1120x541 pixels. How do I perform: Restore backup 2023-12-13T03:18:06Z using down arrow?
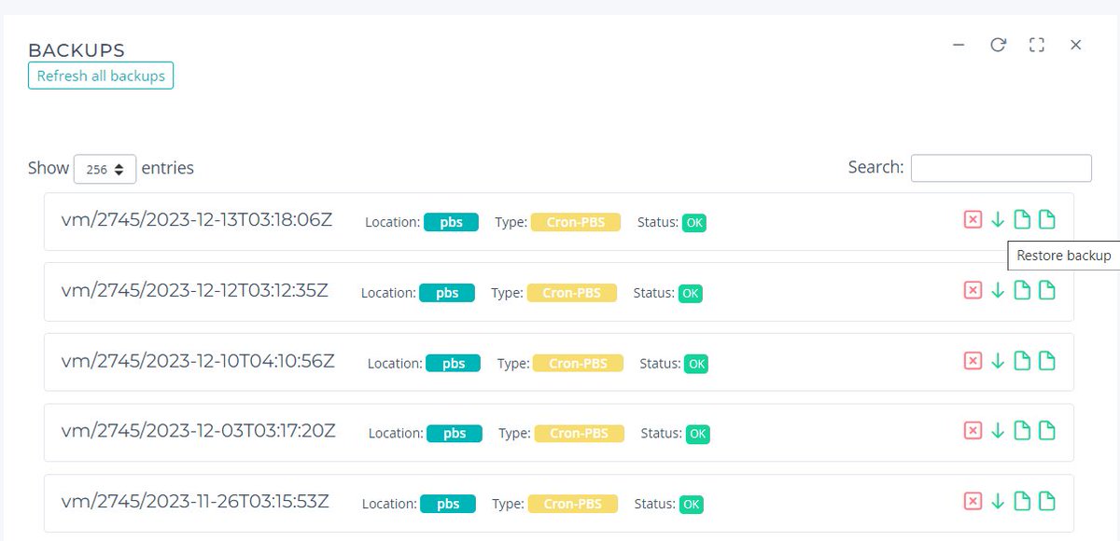click(x=998, y=220)
